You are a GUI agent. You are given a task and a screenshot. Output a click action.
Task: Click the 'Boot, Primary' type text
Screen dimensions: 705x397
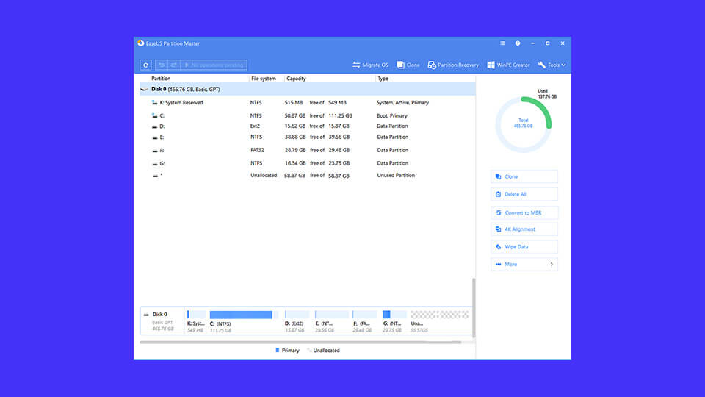(391, 115)
